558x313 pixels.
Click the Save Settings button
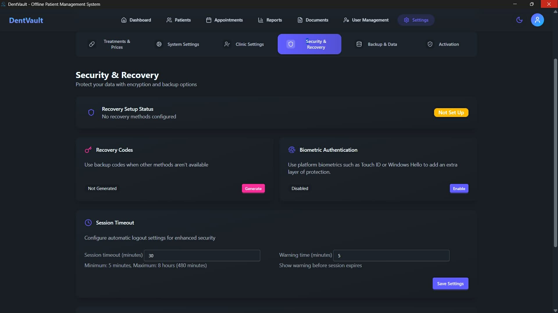(x=450, y=283)
